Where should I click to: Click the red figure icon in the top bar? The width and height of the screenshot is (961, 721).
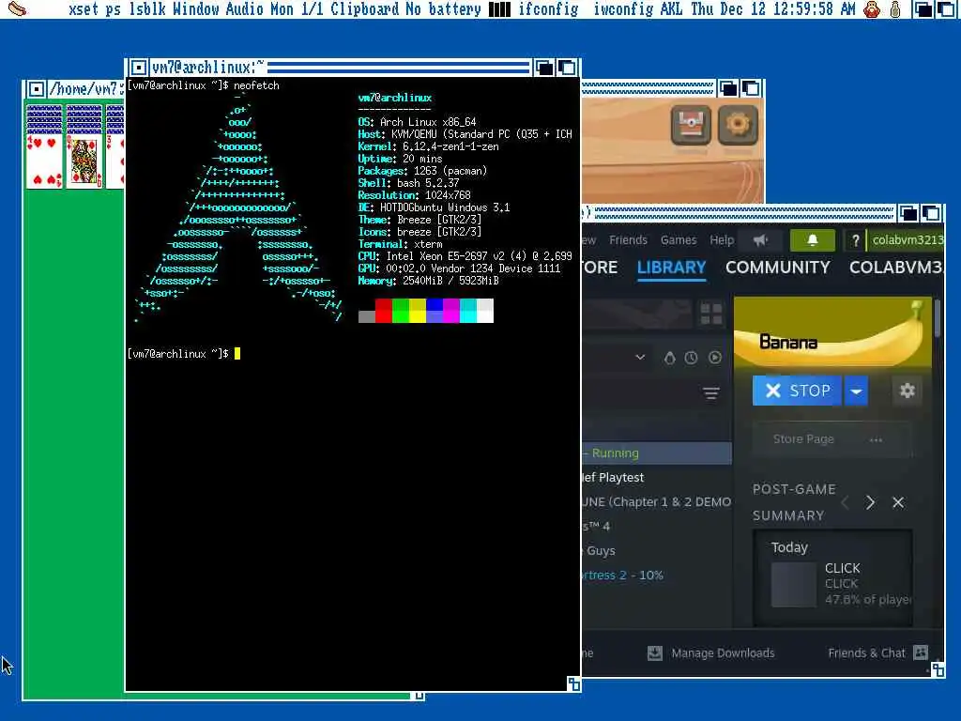pos(872,9)
